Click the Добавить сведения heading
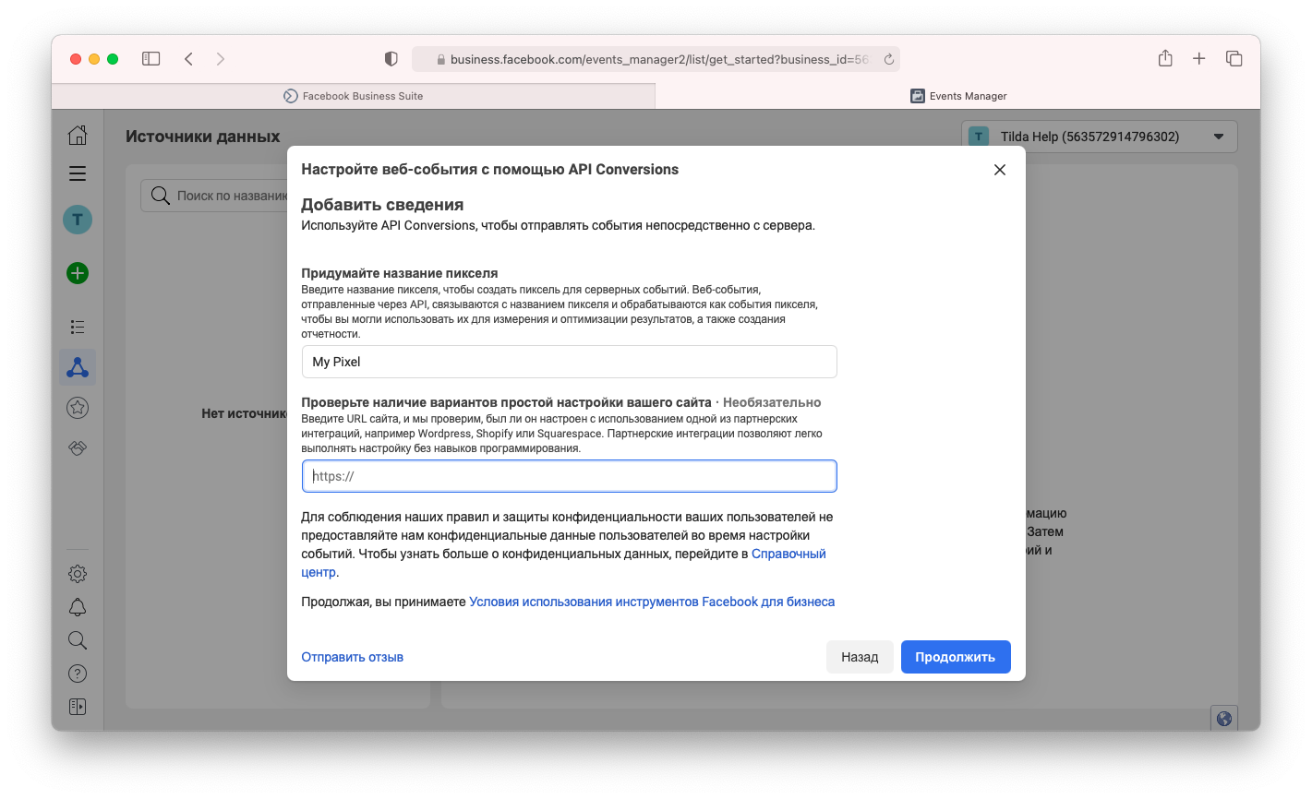1312x799 pixels. tap(382, 205)
